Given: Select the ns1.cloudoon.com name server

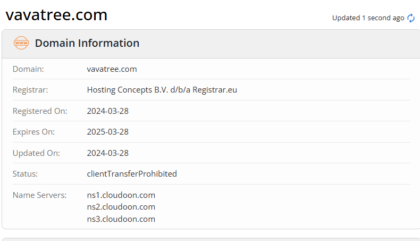Looking at the screenshot, I should 121,195.
